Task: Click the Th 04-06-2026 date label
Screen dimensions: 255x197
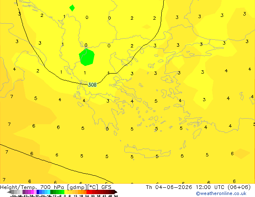Action: tap(169, 187)
